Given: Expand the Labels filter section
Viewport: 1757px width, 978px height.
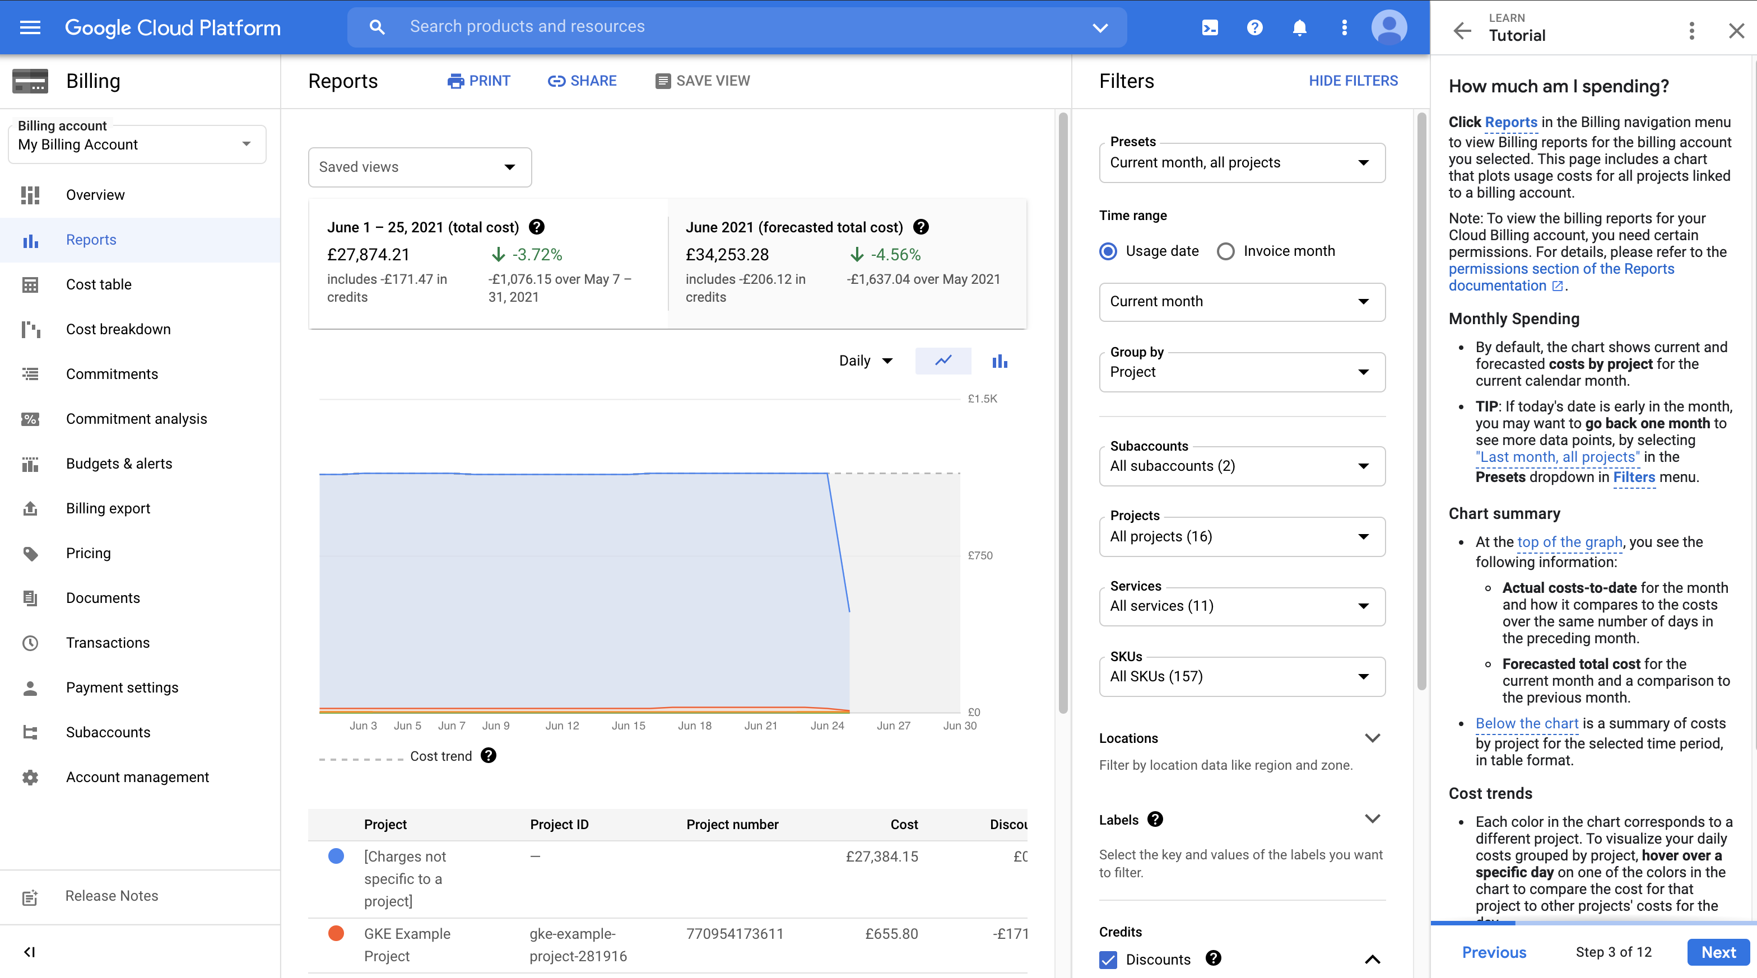Looking at the screenshot, I should pyautogui.click(x=1372, y=819).
